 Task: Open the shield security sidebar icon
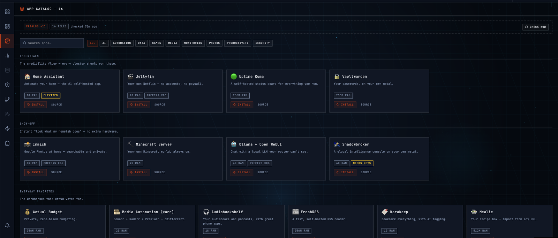coord(7,85)
